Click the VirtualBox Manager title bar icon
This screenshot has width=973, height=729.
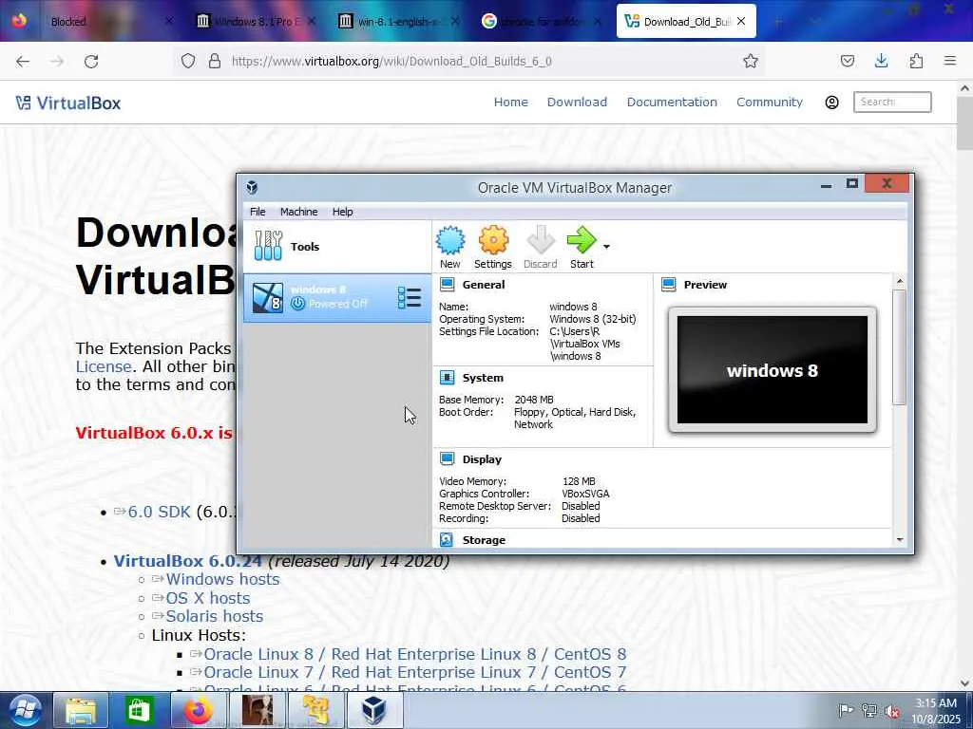coord(252,187)
